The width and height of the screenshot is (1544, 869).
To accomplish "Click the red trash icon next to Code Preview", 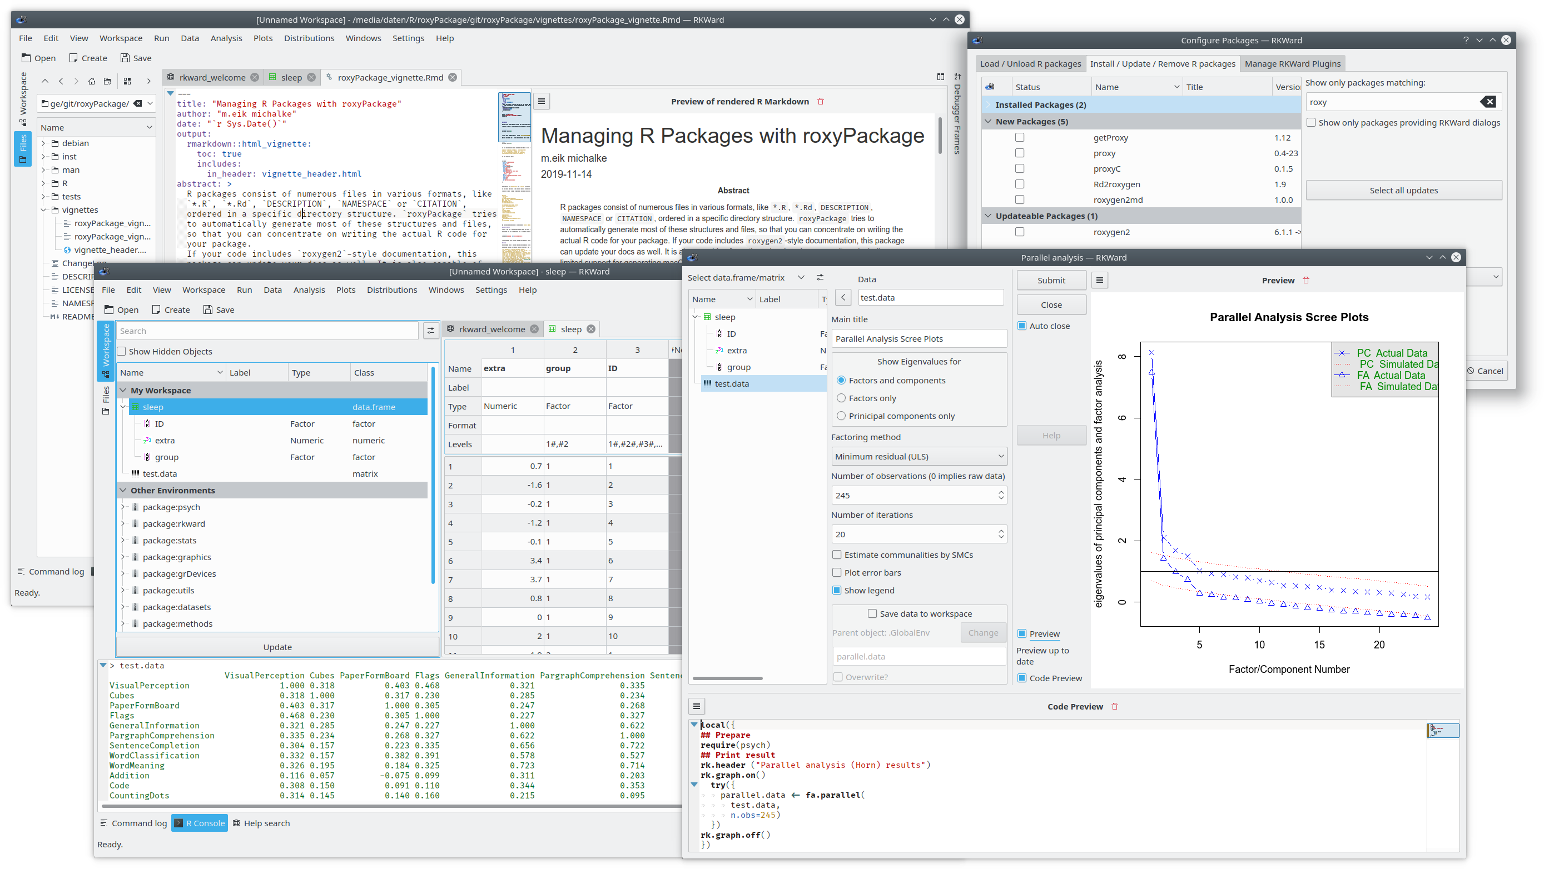I will click(x=1115, y=706).
